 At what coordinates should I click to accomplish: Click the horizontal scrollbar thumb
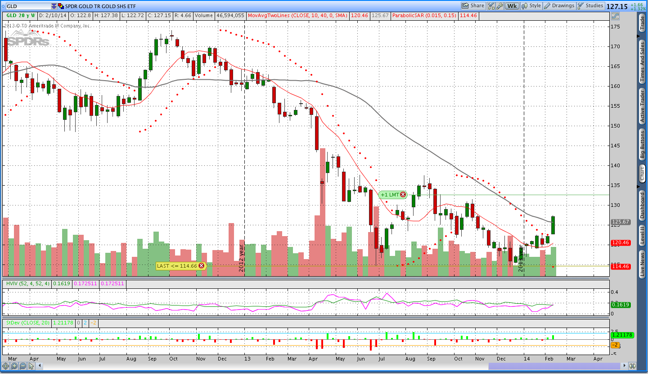(x=555, y=366)
